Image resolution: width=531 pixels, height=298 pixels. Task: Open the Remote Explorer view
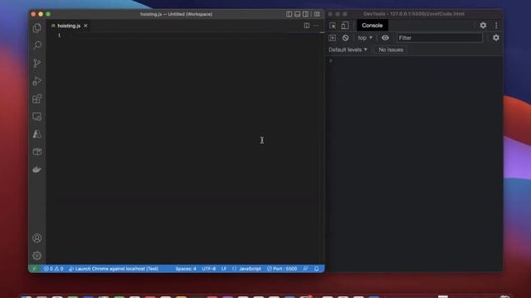pyautogui.click(x=37, y=117)
